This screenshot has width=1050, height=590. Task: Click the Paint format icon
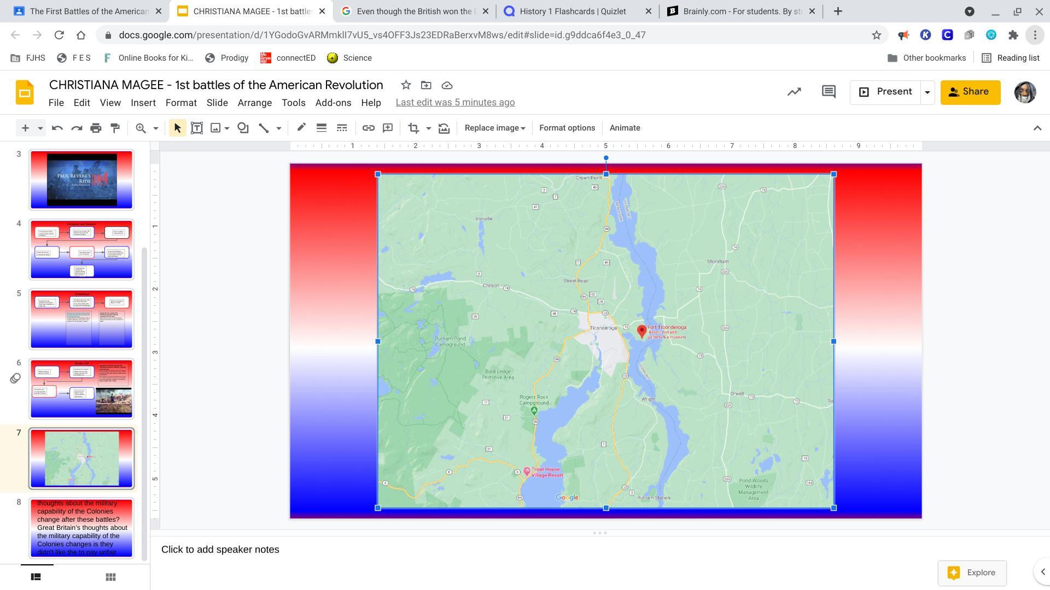[x=115, y=128]
